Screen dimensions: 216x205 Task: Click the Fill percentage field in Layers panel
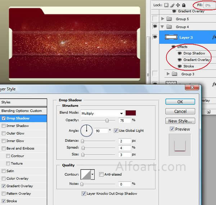(x=209, y=5)
